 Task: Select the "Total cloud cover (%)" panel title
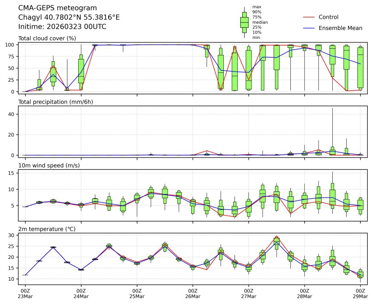47,38
